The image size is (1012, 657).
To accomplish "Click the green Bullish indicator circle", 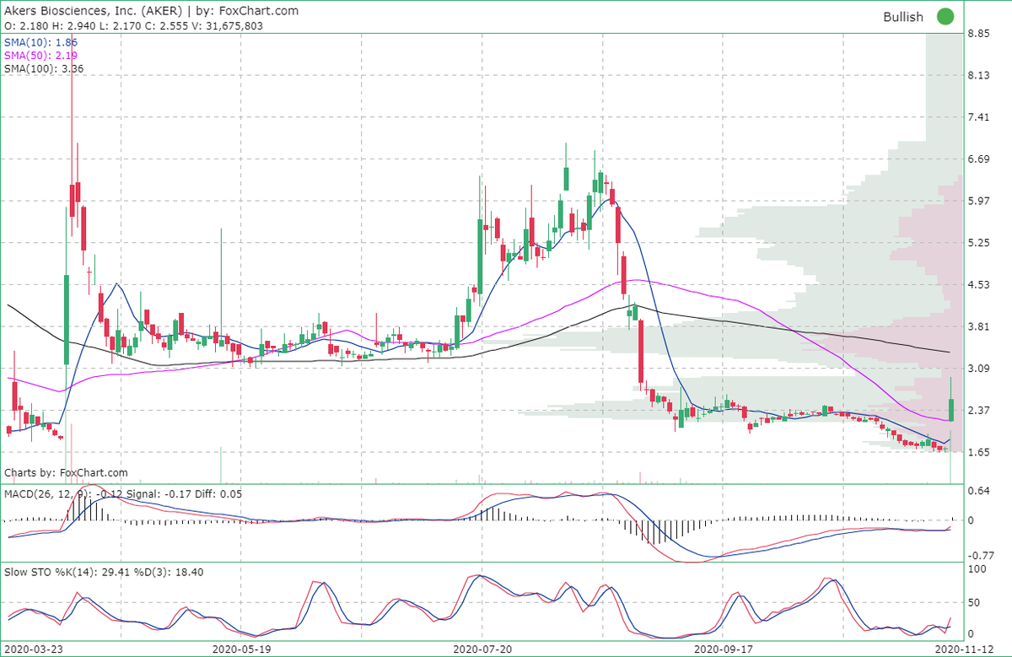I will coord(945,16).
